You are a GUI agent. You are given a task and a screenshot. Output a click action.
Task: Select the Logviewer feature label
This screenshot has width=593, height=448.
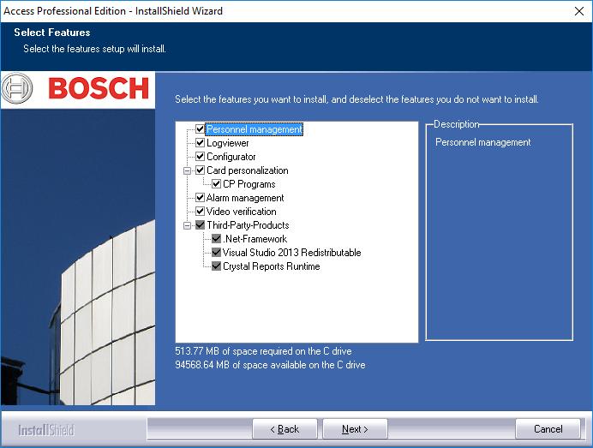pyautogui.click(x=228, y=143)
